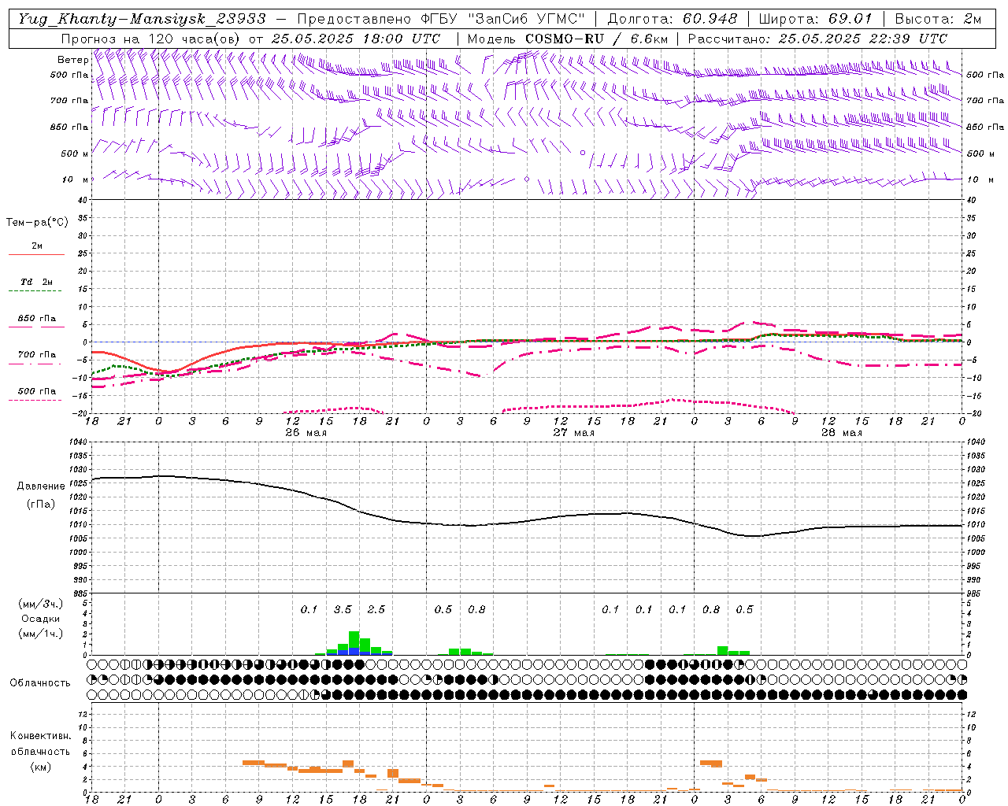Click the 'Облачность' cloud cover label
The image size is (1008, 806).
click(39, 683)
